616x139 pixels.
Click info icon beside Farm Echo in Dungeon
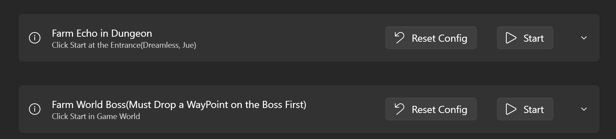pos(35,38)
